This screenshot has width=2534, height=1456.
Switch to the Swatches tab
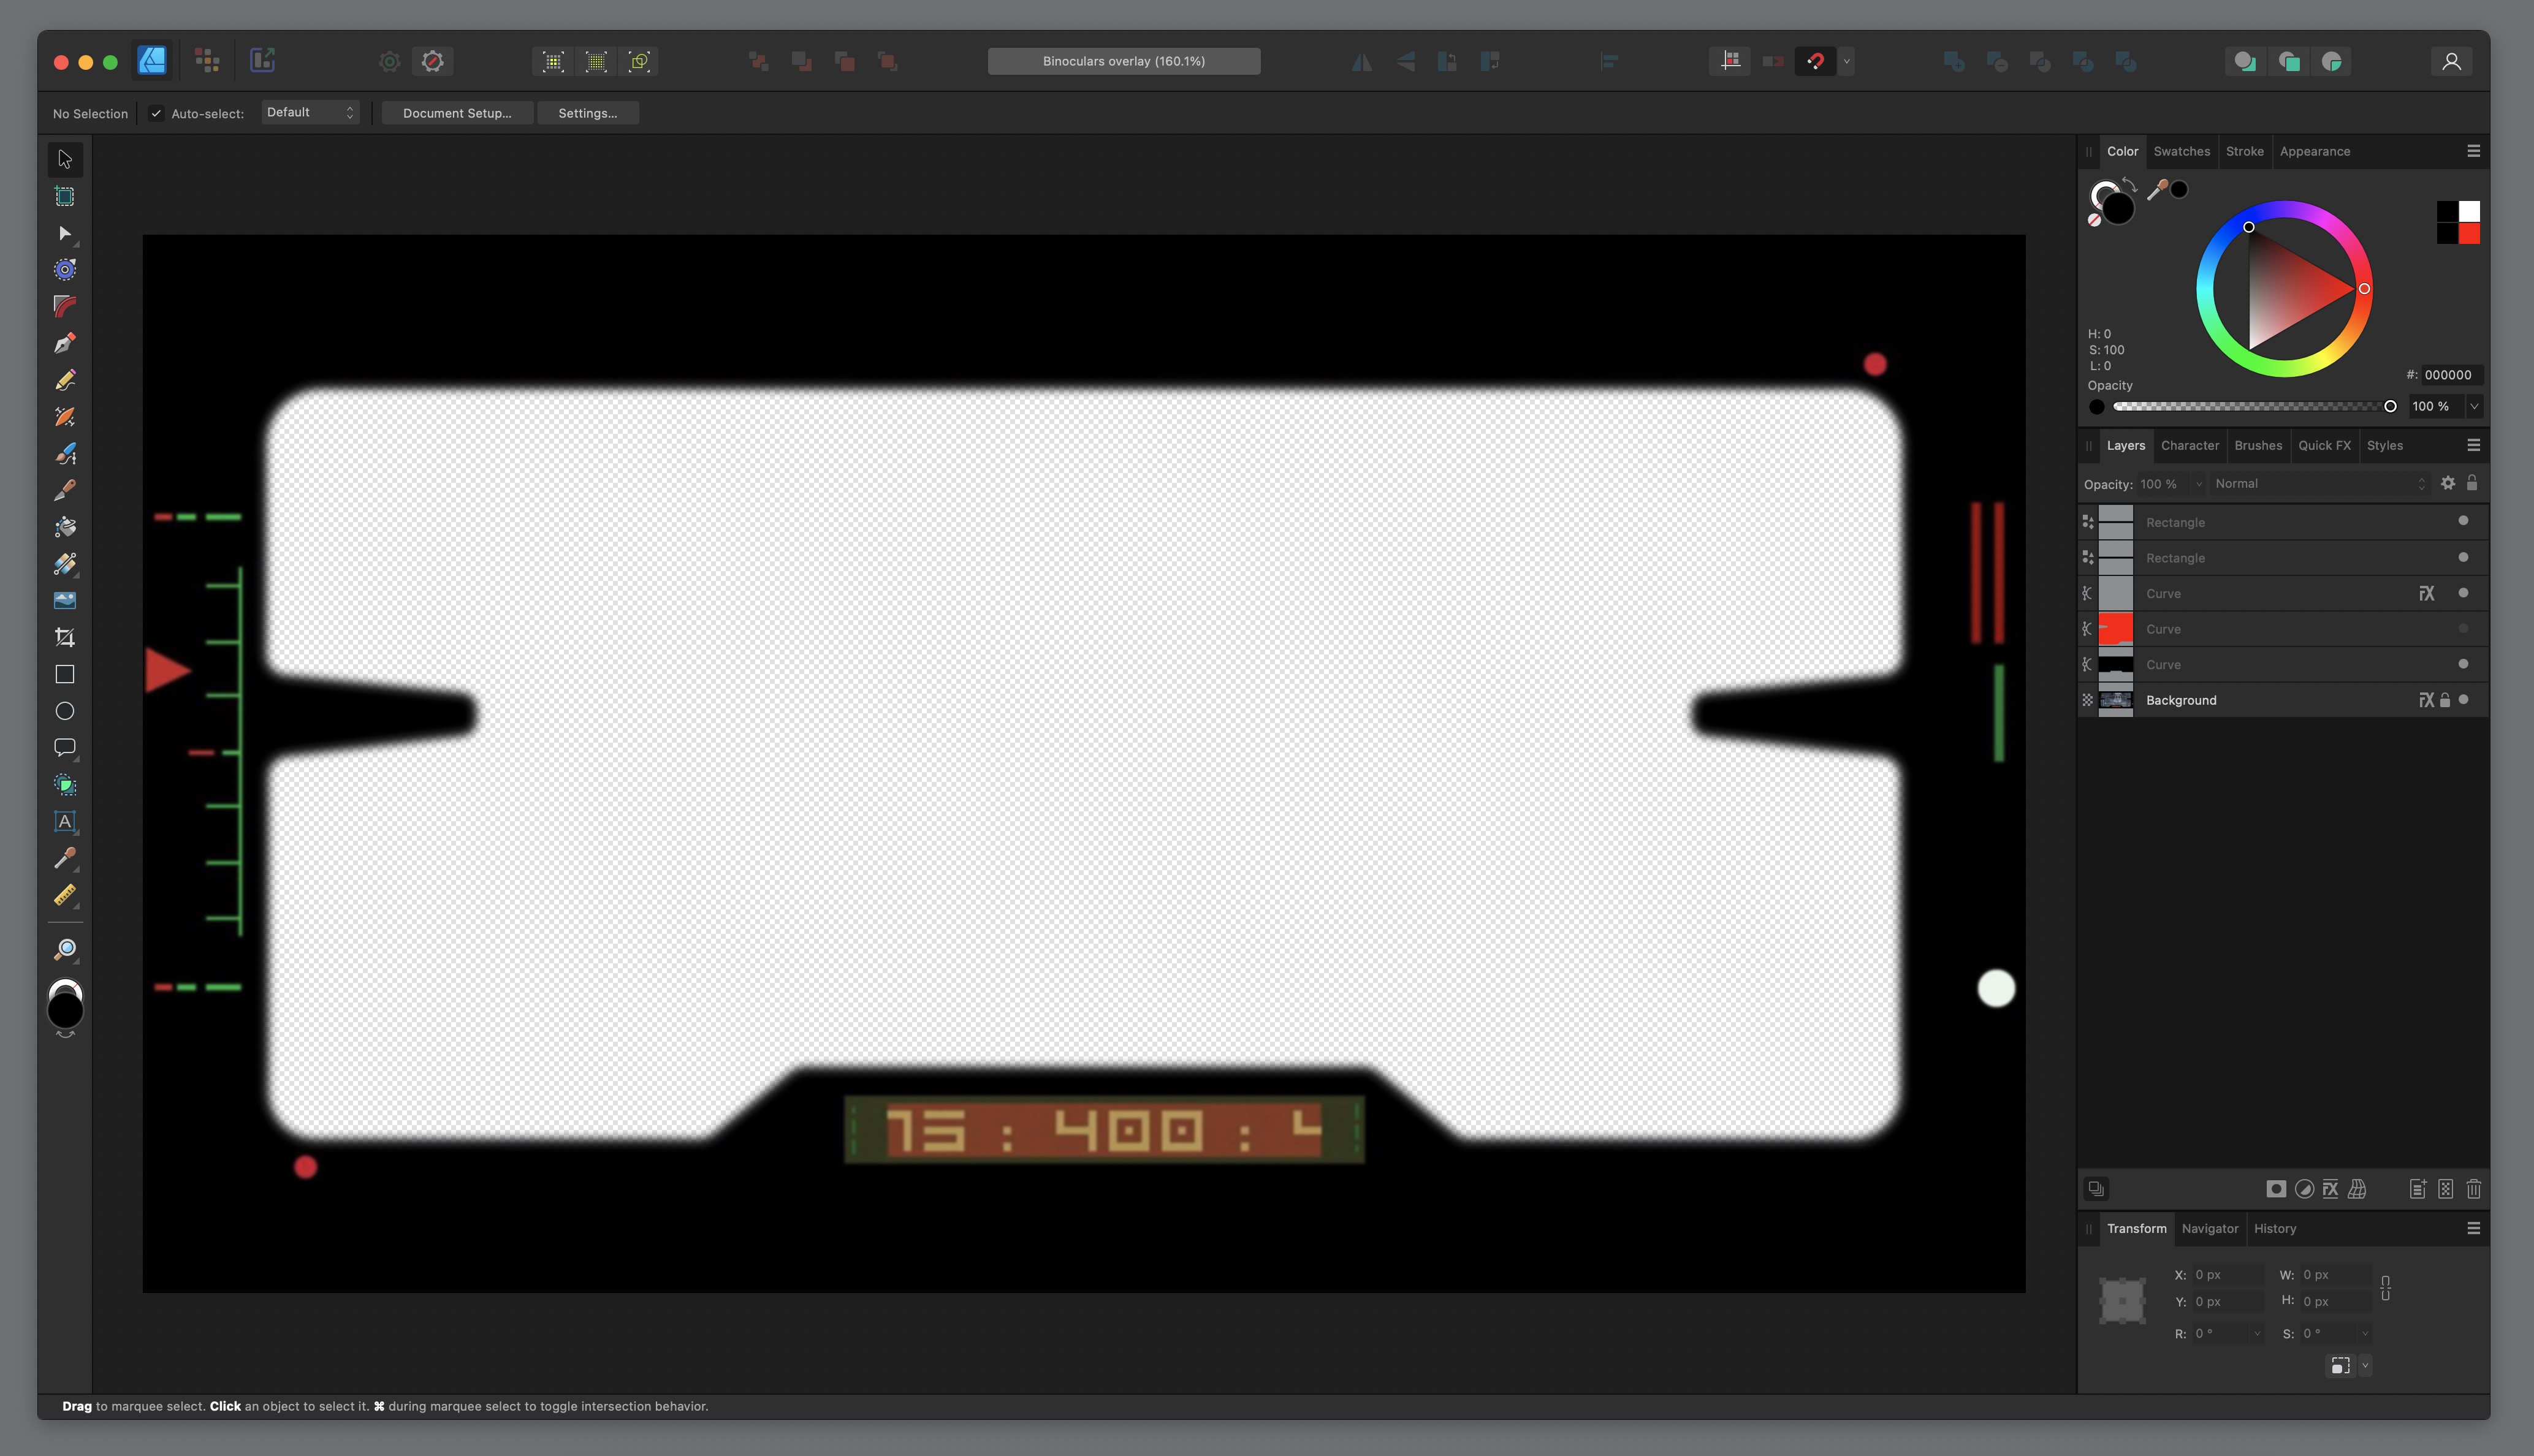click(x=2181, y=151)
